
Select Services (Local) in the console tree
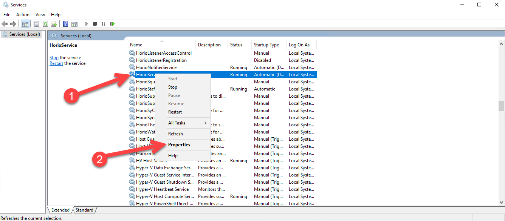(x=25, y=34)
